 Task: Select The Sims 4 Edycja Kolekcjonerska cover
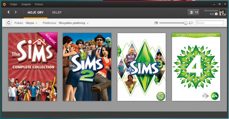click(196, 67)
